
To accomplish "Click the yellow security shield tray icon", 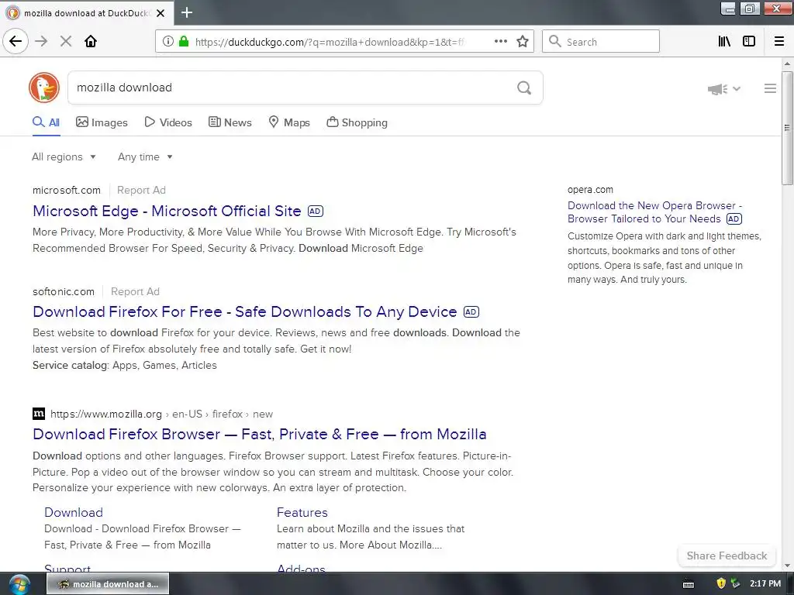I will (721, 583).
